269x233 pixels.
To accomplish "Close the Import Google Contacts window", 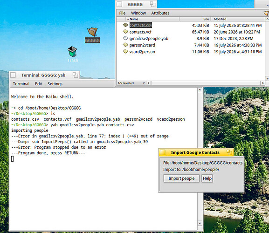I will click(162, 152).
